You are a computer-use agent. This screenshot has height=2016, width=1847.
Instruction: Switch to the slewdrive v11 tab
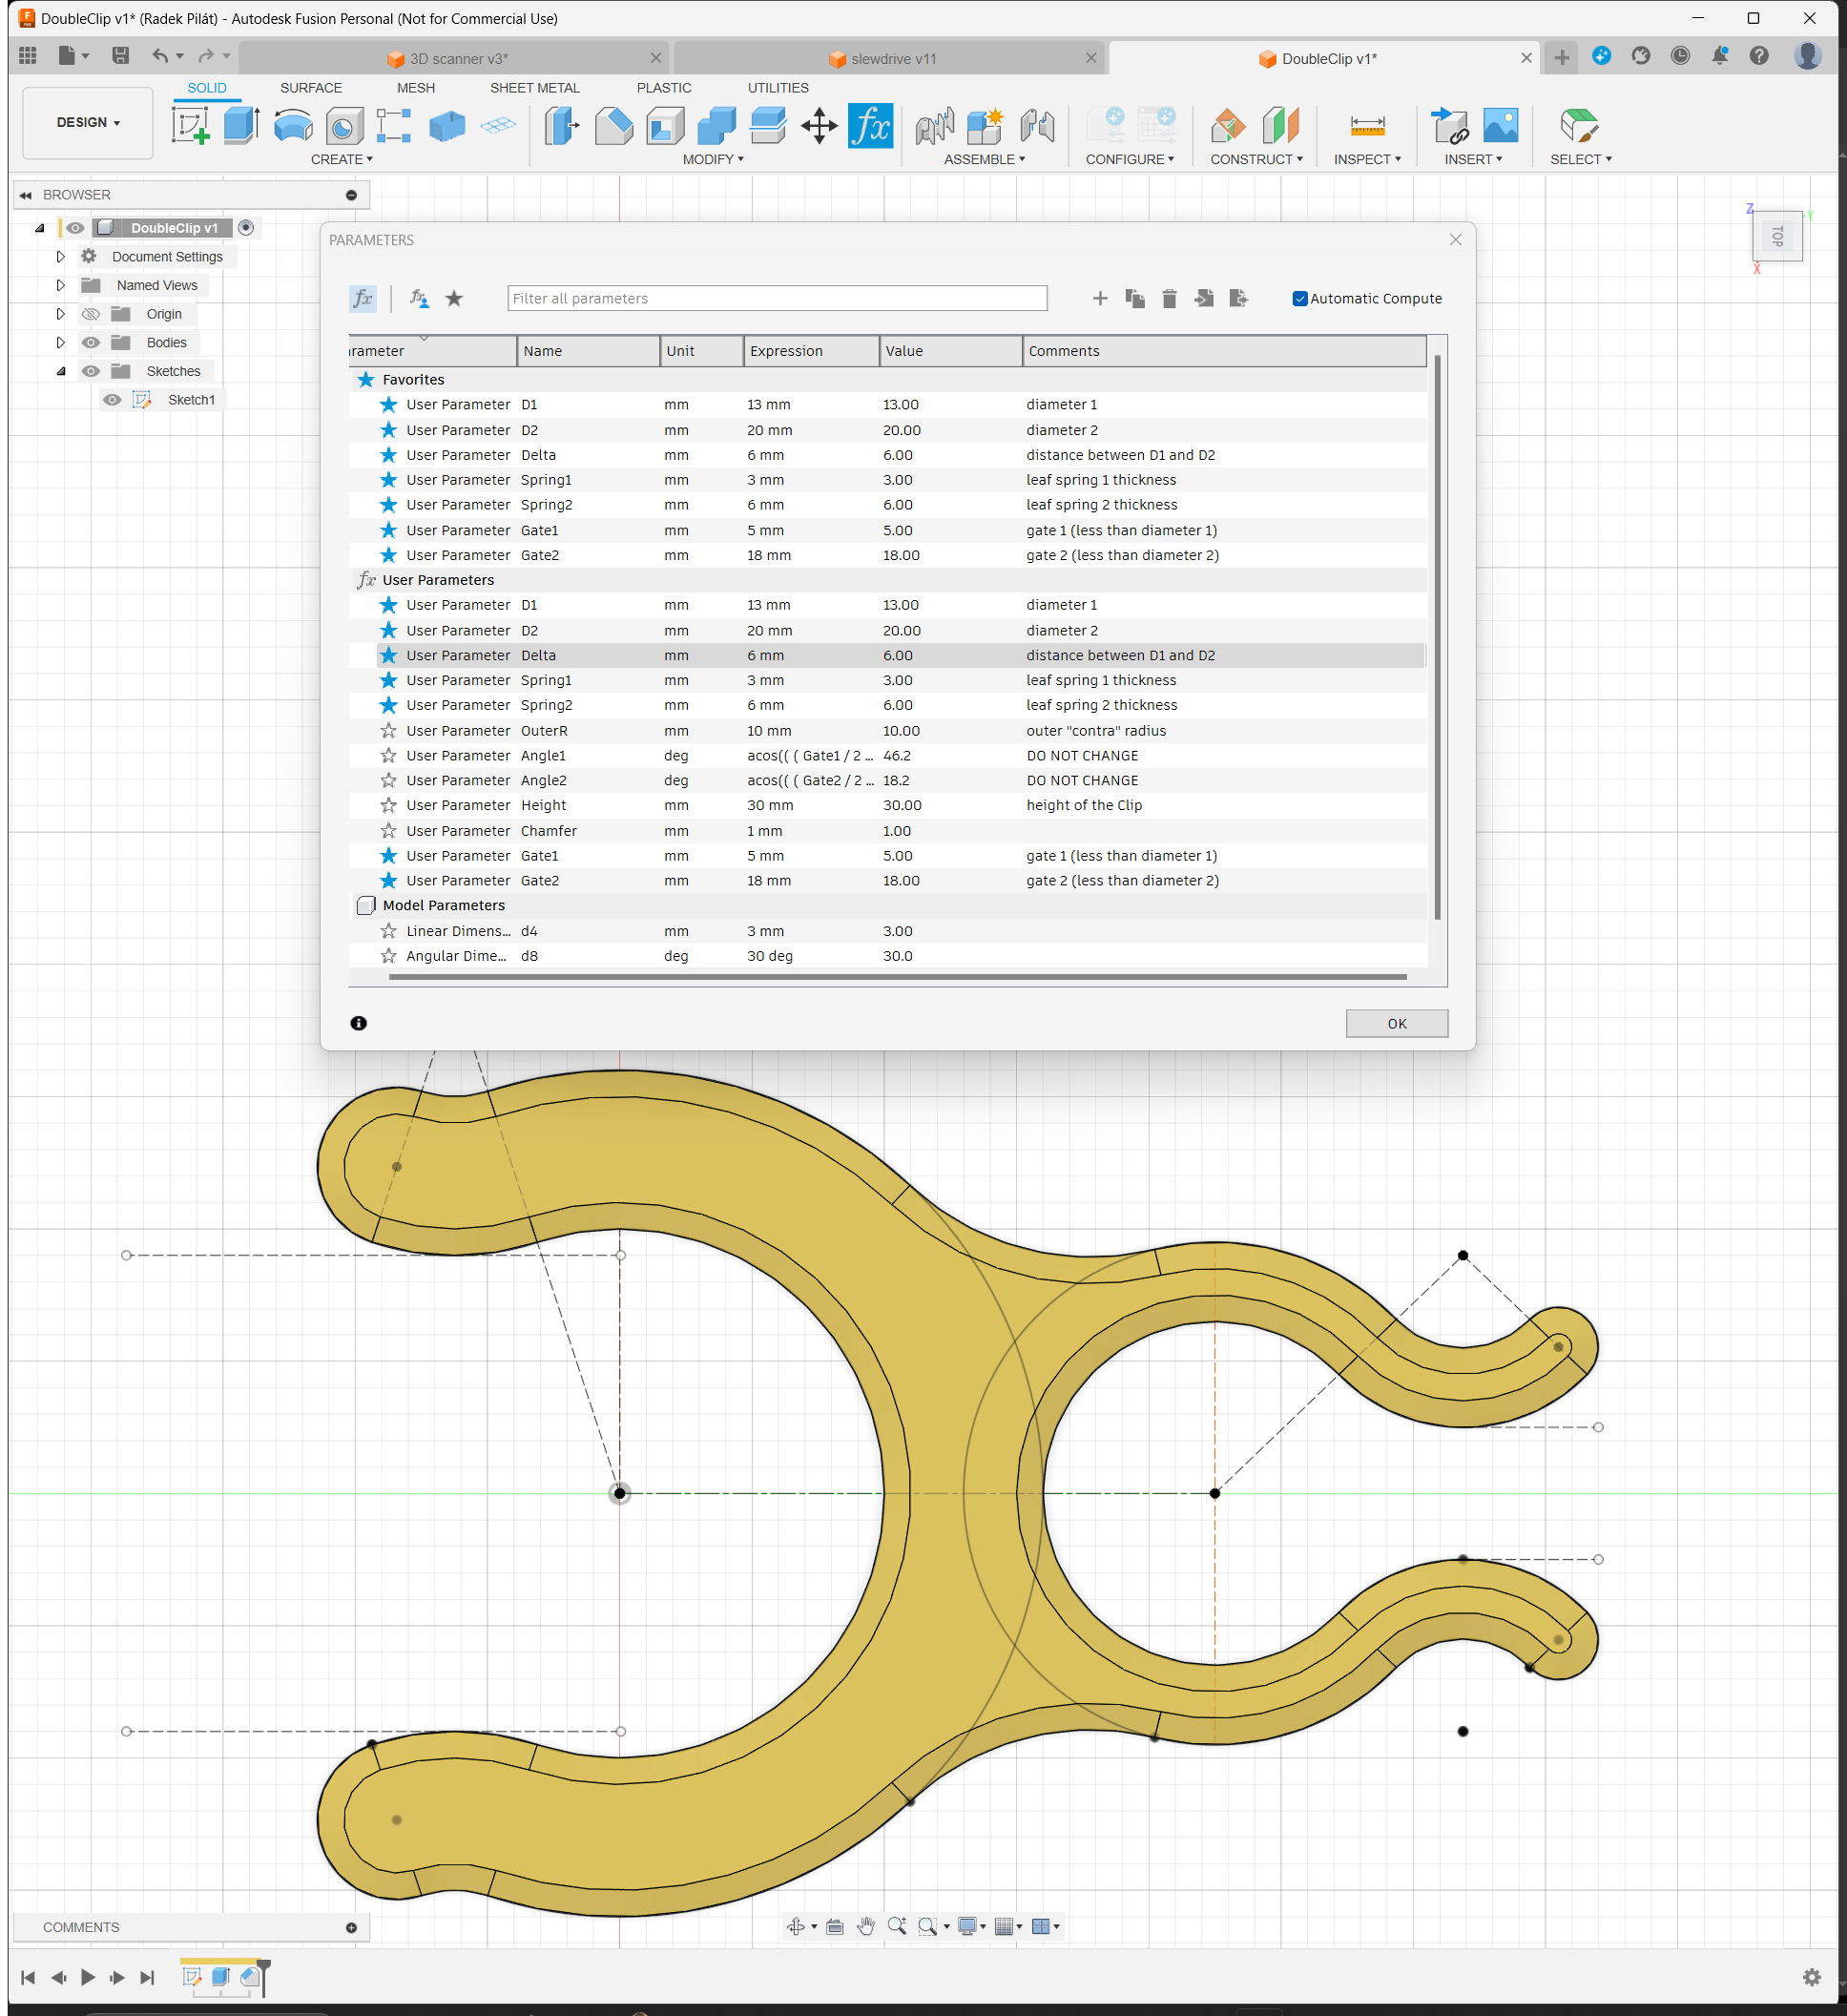tap(891, 58)
